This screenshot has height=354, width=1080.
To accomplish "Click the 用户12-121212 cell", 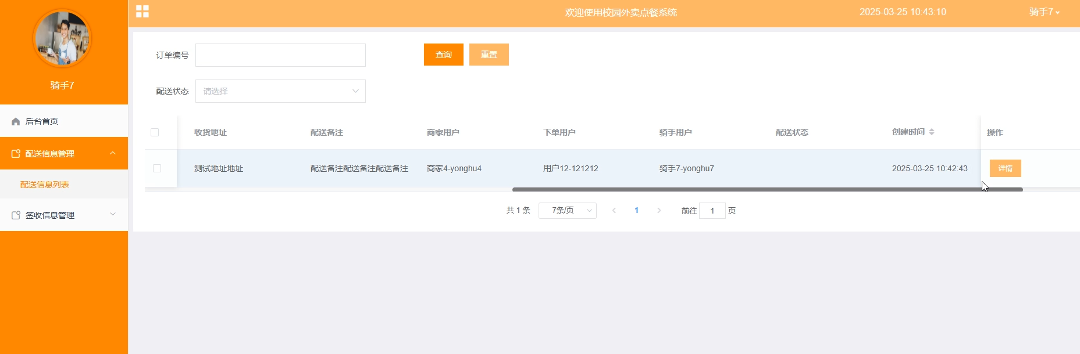I will click(571, 168).
